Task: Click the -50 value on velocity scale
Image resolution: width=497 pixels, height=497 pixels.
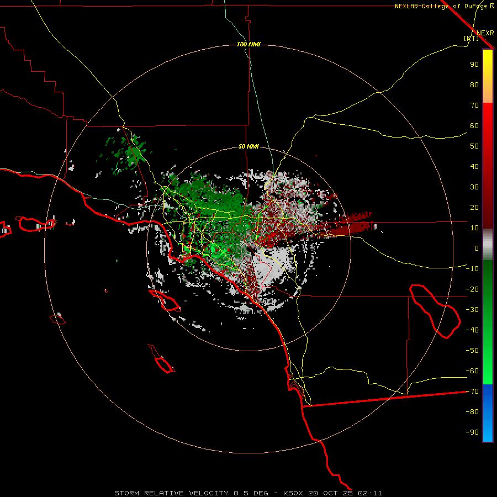Action: click(472, 351)
